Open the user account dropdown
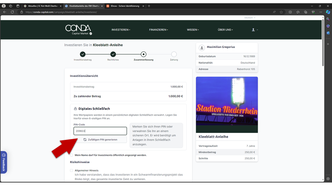This screenshot has height=186, width=332. pyautogui.click(x=255, y=30)
